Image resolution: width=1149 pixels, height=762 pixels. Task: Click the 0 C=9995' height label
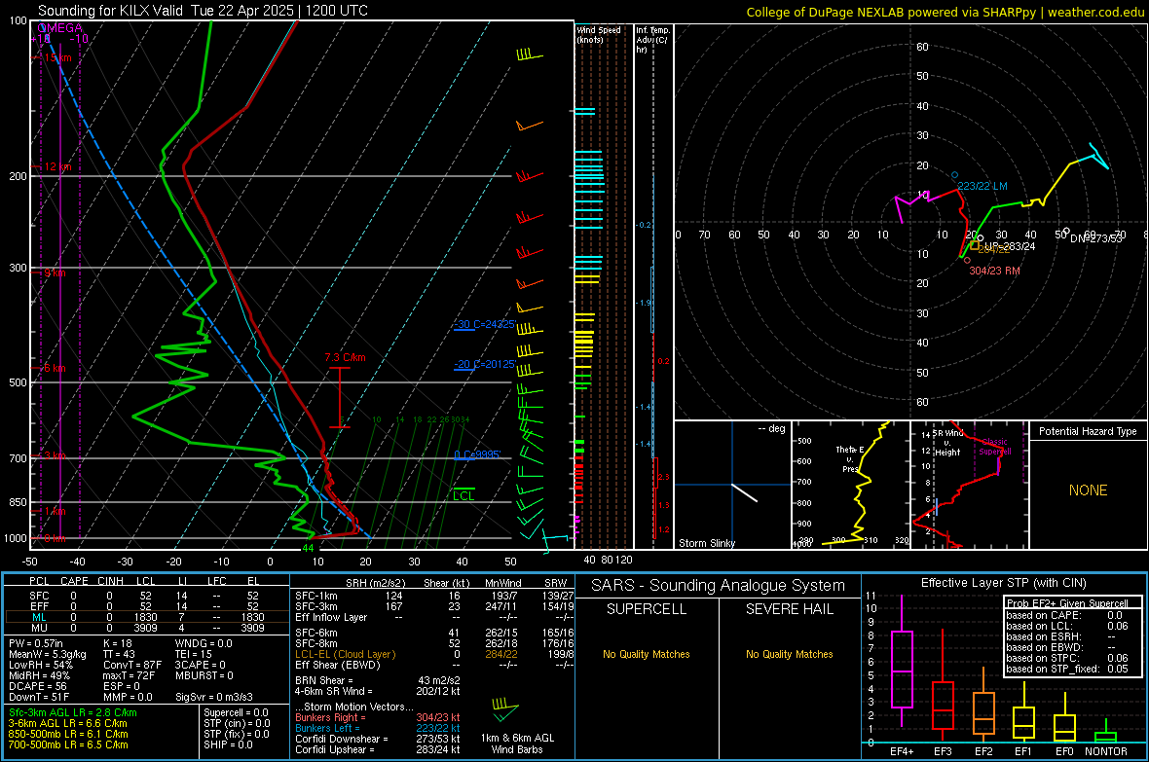click(477, 454)
